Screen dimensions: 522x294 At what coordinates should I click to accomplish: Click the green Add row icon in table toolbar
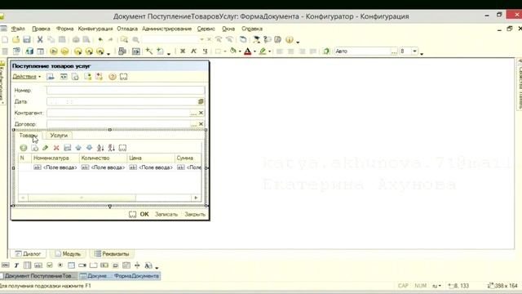click(x=24, y=148)
